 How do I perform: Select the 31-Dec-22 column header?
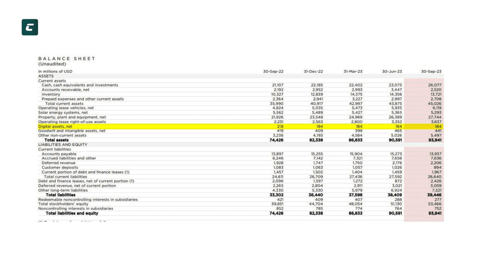(x=313, y=71)
